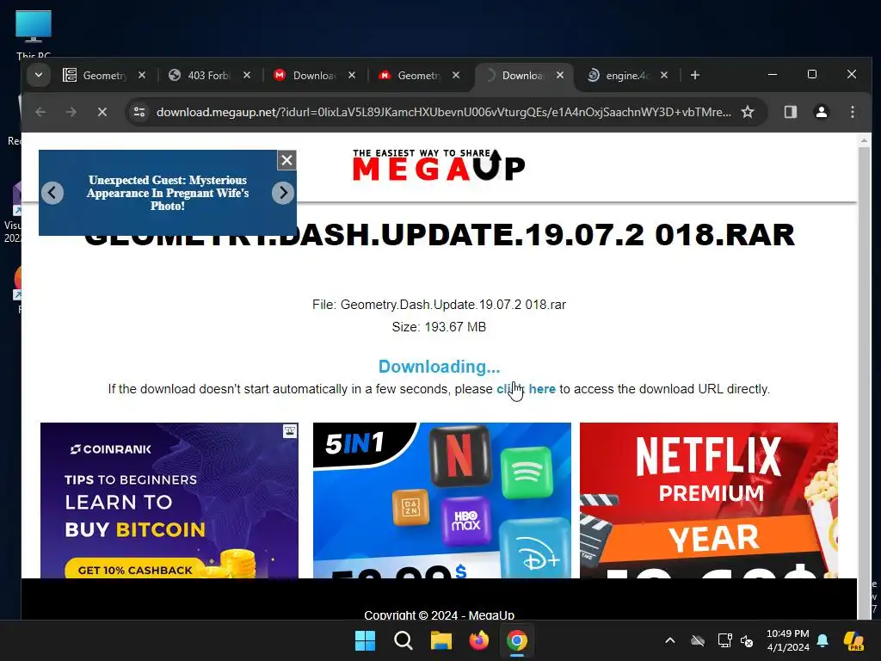
Task: Open network status tray icon
Action: [x=724, y=640]
